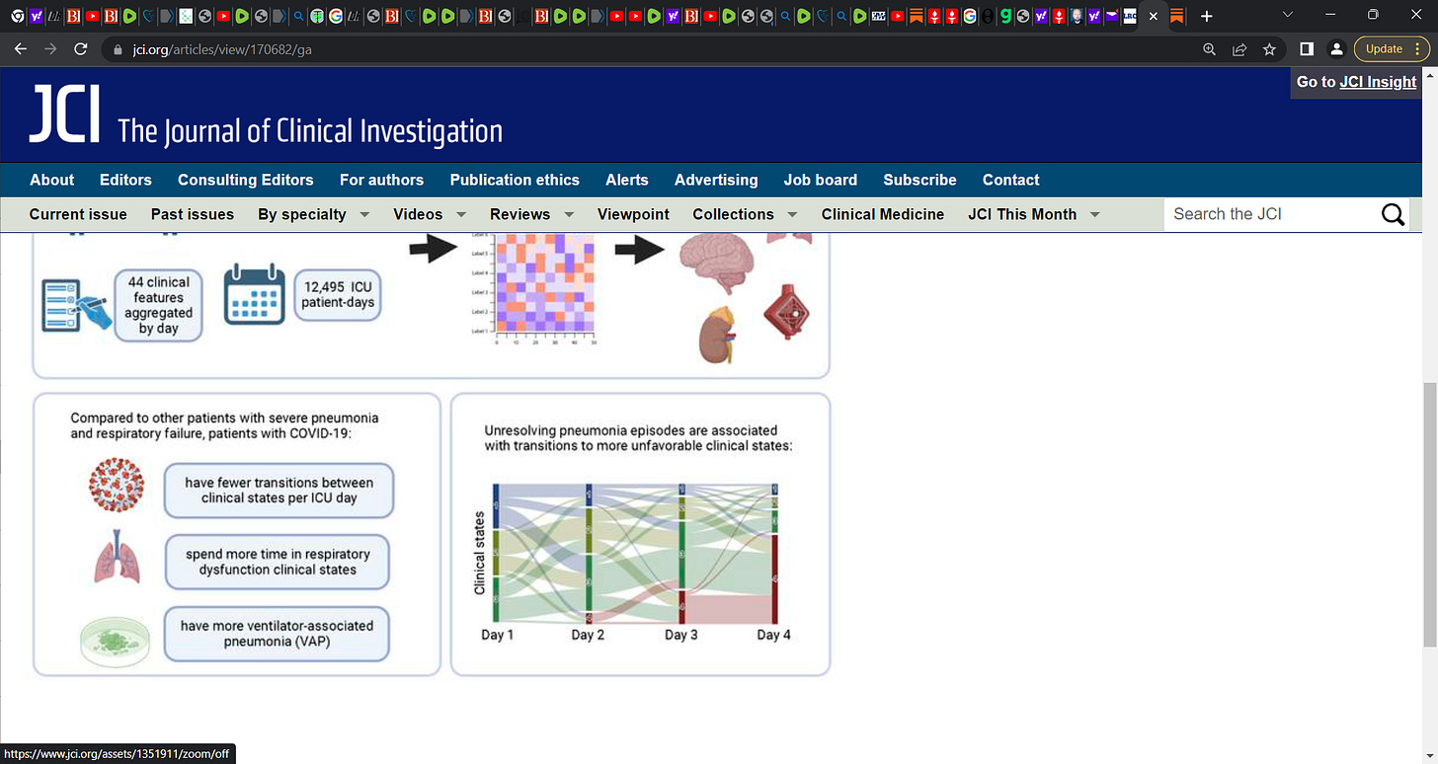Open the Chrome three-dot menu

coord(1418,49)
